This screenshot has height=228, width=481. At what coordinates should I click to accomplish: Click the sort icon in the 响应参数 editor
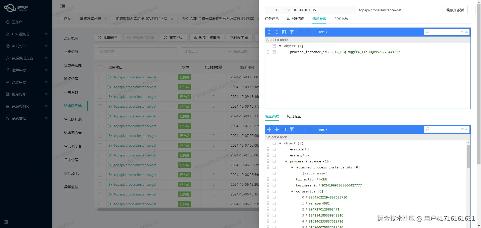284,129
